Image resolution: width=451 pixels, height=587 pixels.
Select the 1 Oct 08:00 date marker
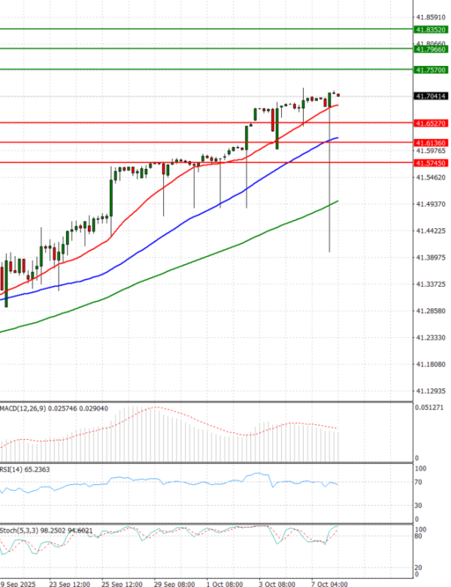point(225,582)
